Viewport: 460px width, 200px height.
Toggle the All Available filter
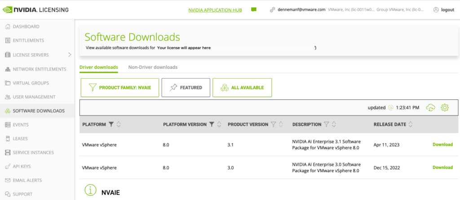[x=242, y=88]
